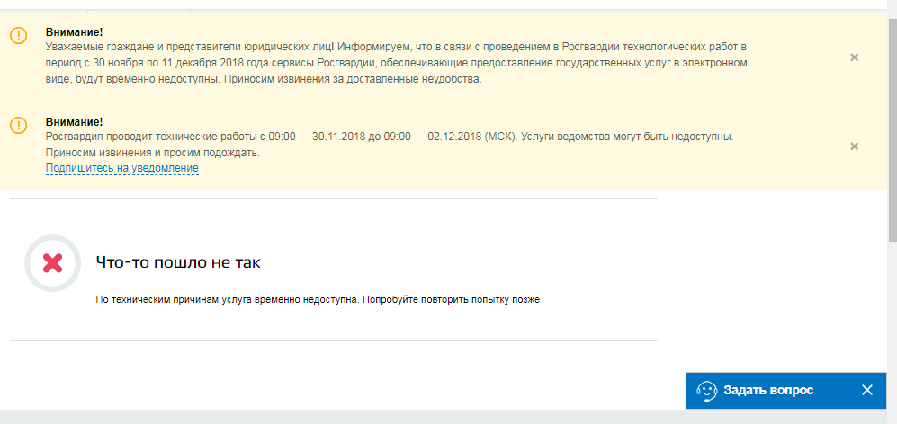Click the 'Росгвардия проводит технические работы' text
Image resolution: width=897 pixels, height=424 pixels.
pos(389,137)
